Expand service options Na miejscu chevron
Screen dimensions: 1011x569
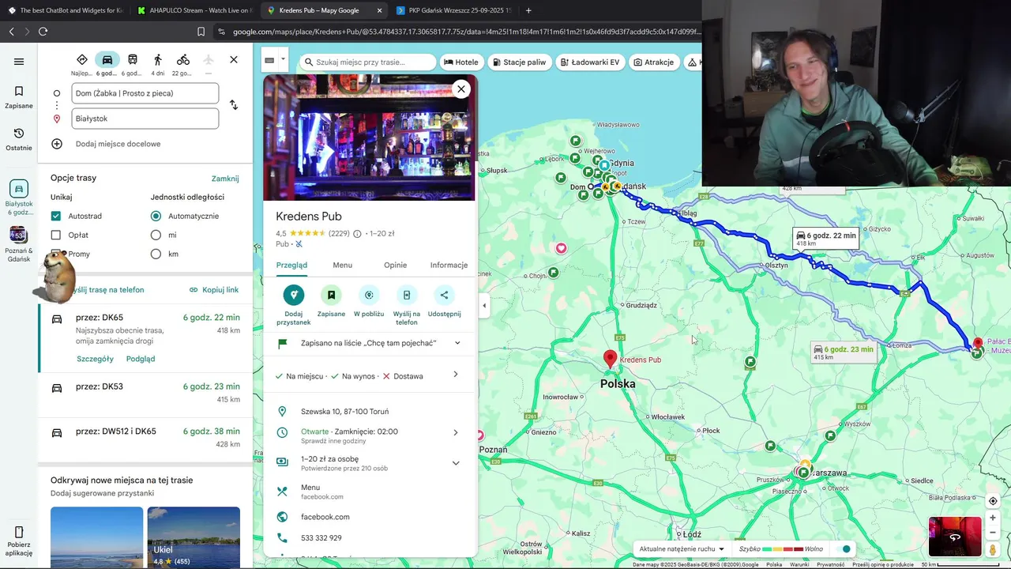pyautogui.click(x=456, y=375)
